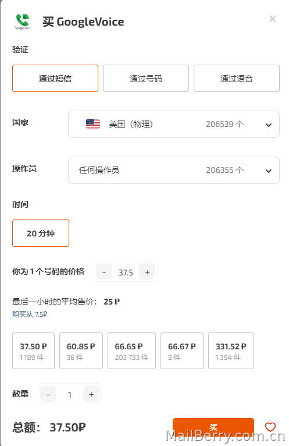Select verification 通过号码
Image resolution: width=289 pixels, height=446 pixels.
146,78
